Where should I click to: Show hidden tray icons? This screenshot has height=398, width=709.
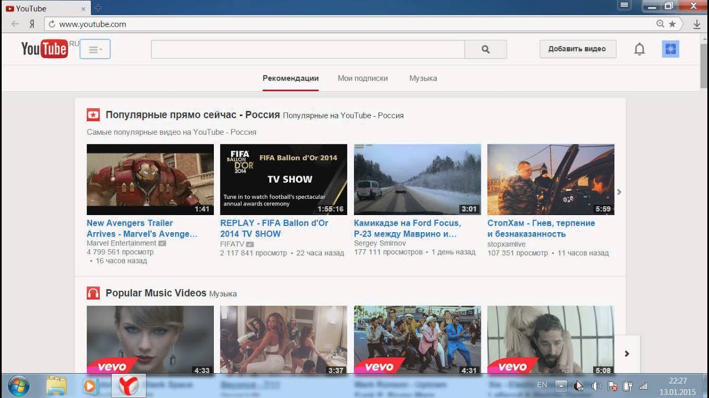click(561, 386)
